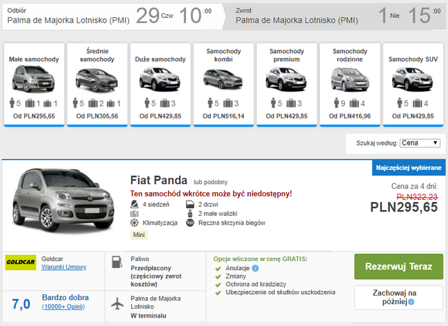Click the airplane icon beside Palma de Majorka Lotnisko
This screenshot has height=326, width=448.
tap(117, 303)
